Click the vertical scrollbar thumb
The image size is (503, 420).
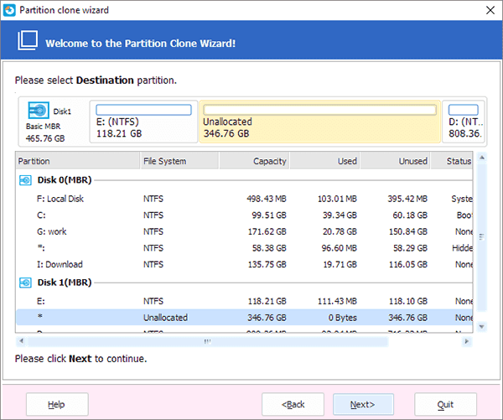coord(481,236)
